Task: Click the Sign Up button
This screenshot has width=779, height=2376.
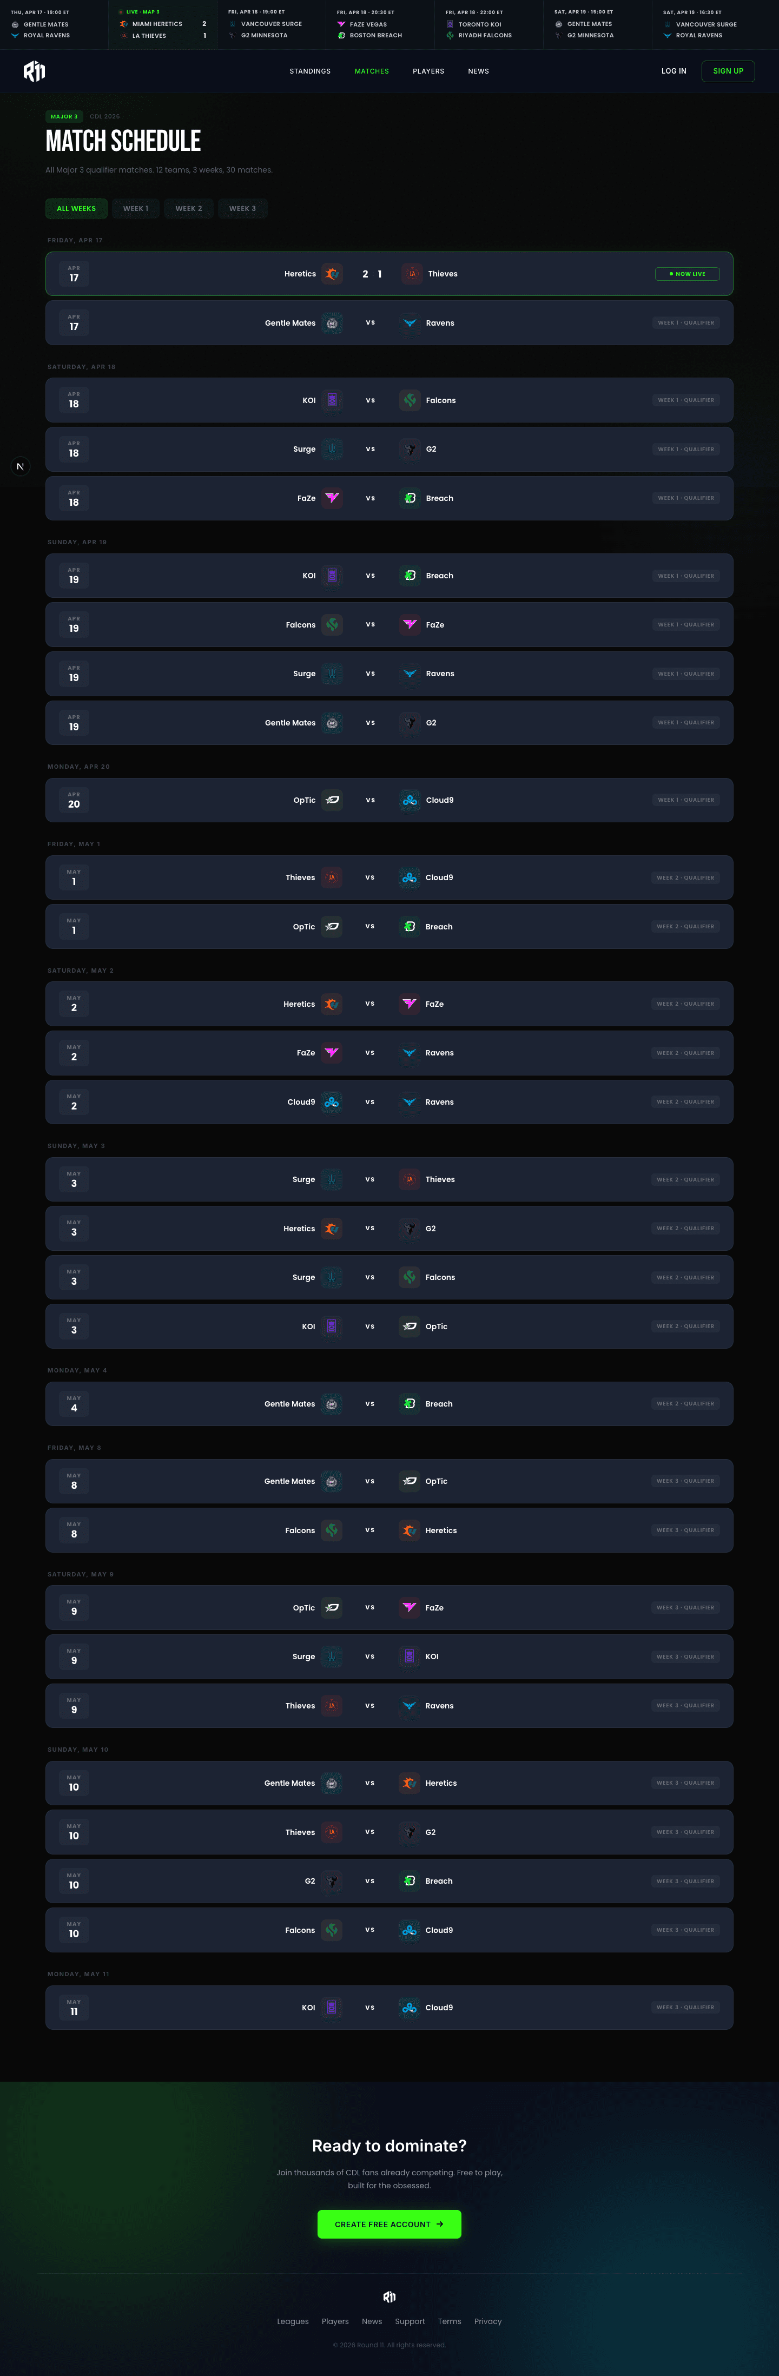Action: pyautogui.click(x=728, y=71)
